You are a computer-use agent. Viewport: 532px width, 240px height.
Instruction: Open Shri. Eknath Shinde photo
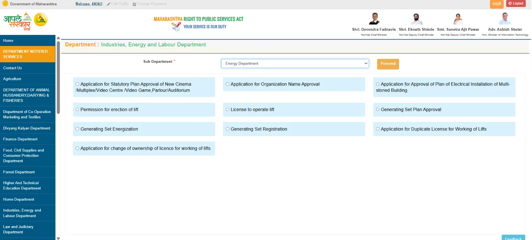tap(416, 19)
